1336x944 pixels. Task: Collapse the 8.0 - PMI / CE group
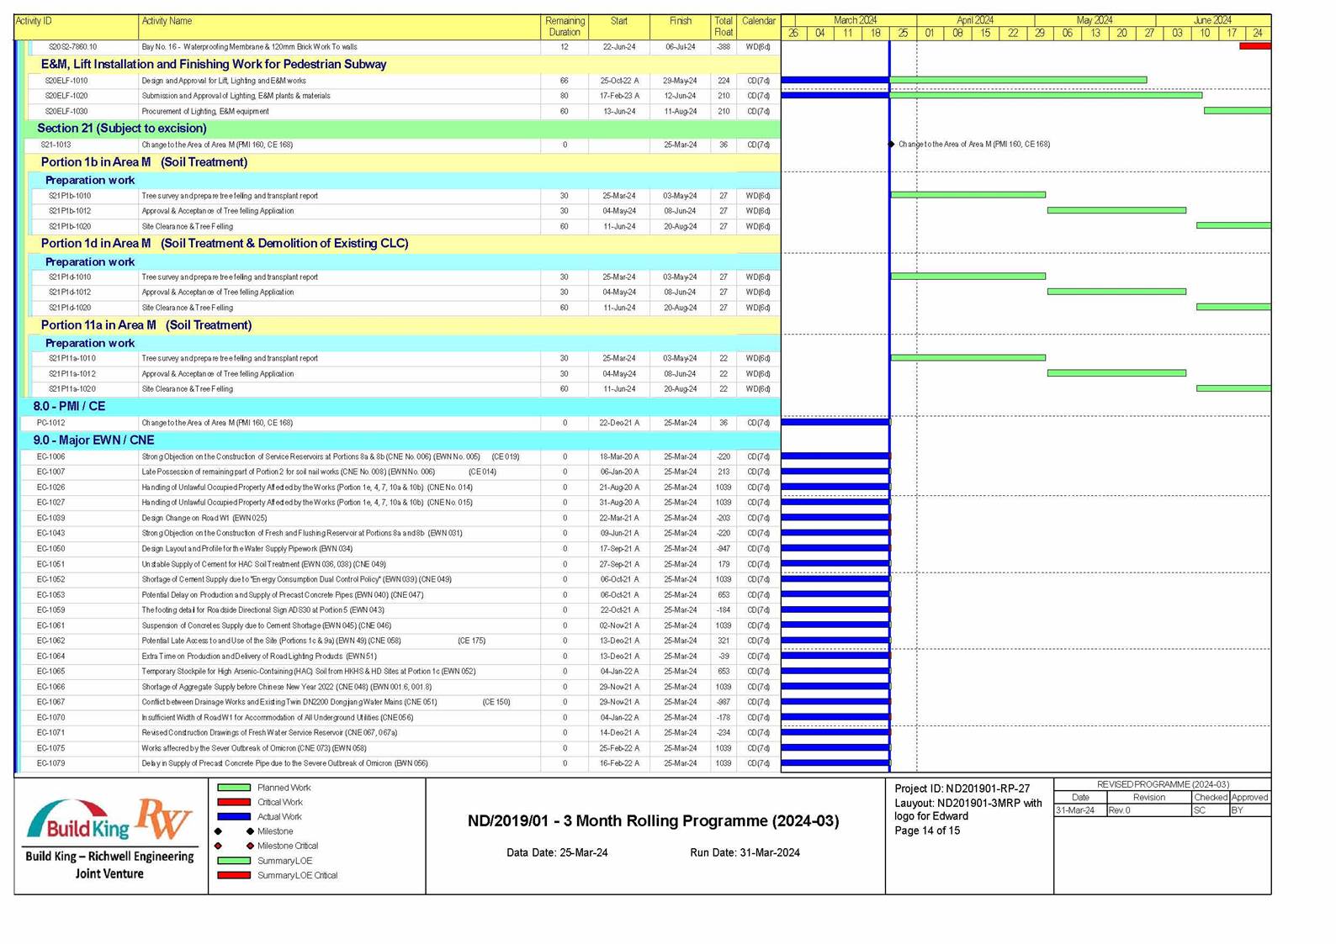pyautogui.click(x=69, y=407)
